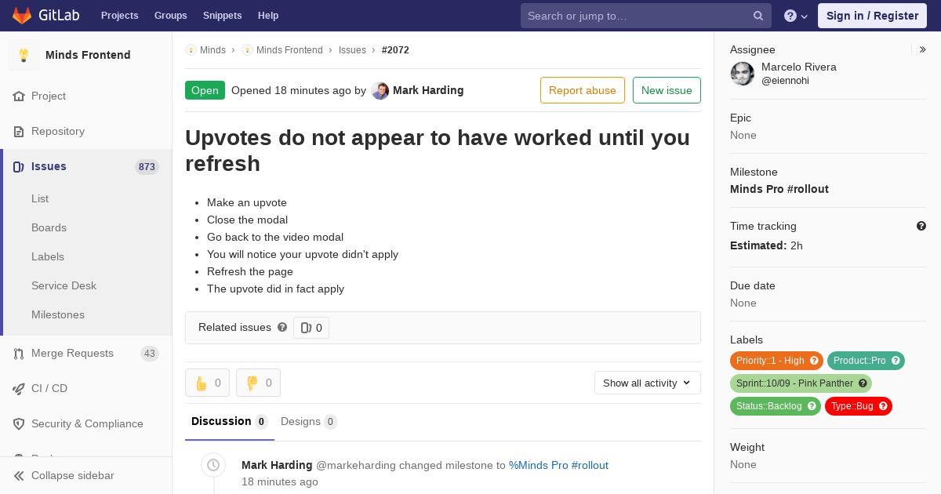Click the CI / CD rocket icon
The height and width of the screenshot is (494, 941).
19,389
